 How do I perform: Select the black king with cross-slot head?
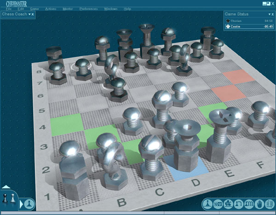[x=146, y=41]
